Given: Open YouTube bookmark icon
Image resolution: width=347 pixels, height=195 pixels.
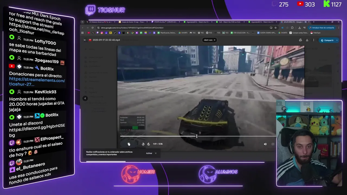Looking at the screenshot, I should (89, 33).
